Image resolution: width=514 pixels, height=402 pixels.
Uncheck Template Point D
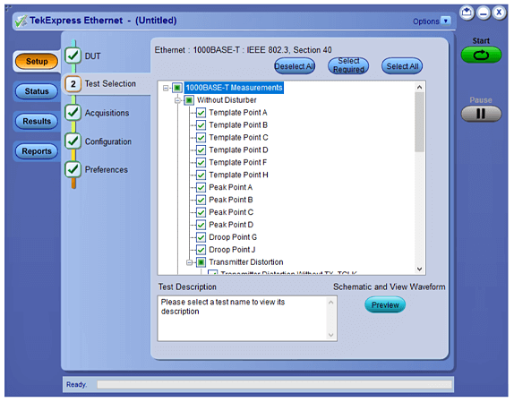(x=201, y=150)
